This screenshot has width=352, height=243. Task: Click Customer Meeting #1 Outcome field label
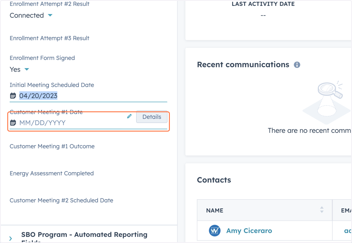tap(52, 146)
